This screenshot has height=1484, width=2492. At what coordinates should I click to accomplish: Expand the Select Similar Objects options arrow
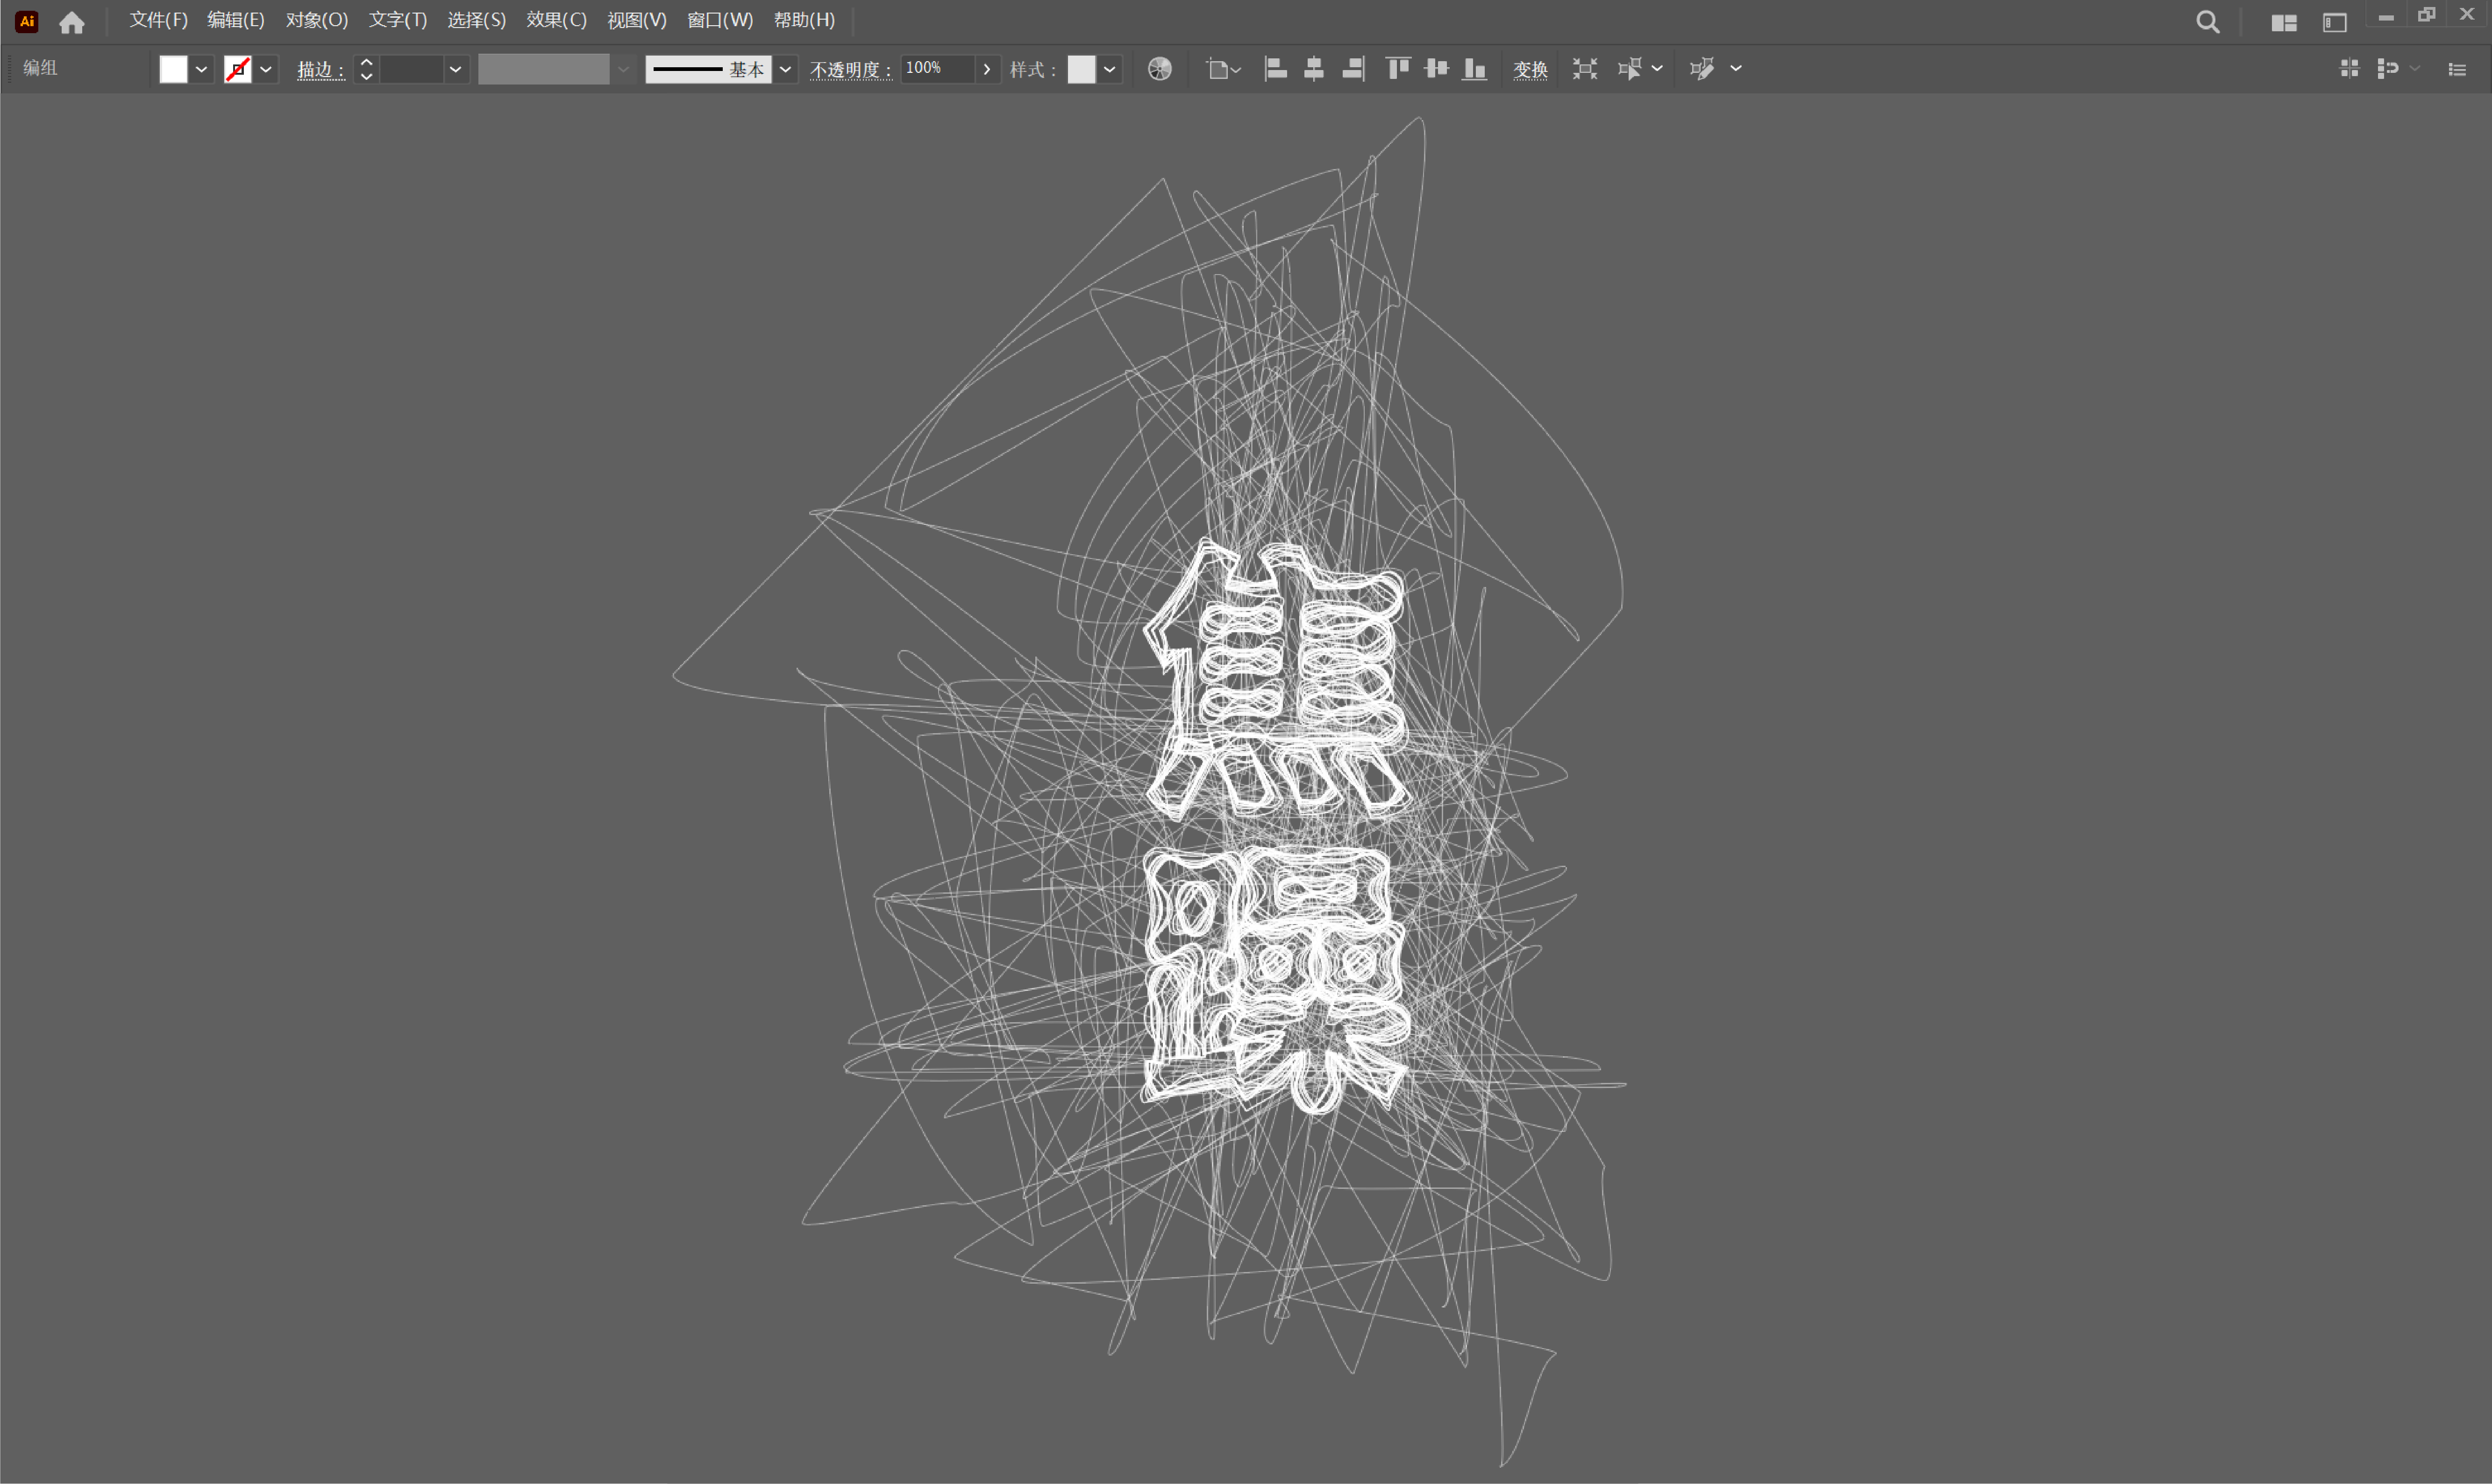pos(1657,68)
